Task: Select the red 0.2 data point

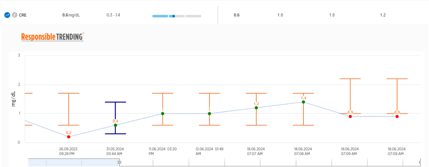Action: 69,137
